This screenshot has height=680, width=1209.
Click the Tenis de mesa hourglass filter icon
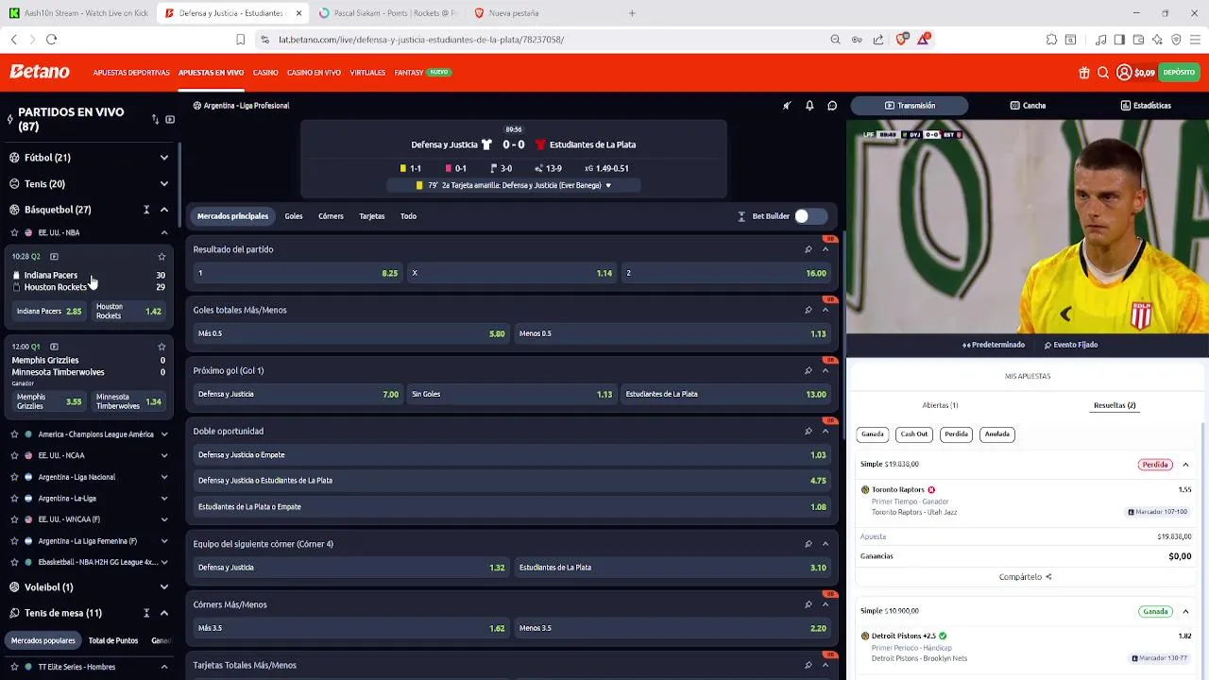coord(146,613)
